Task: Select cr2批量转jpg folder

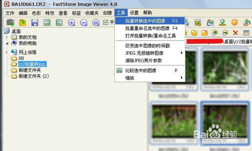Action: (32, 64)
